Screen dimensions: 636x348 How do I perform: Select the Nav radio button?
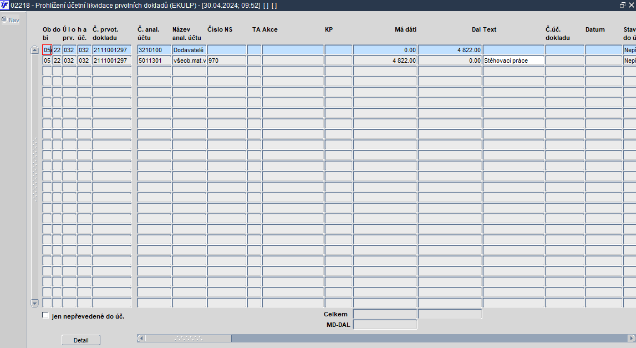pyautogui.click(x=4, y=19)
